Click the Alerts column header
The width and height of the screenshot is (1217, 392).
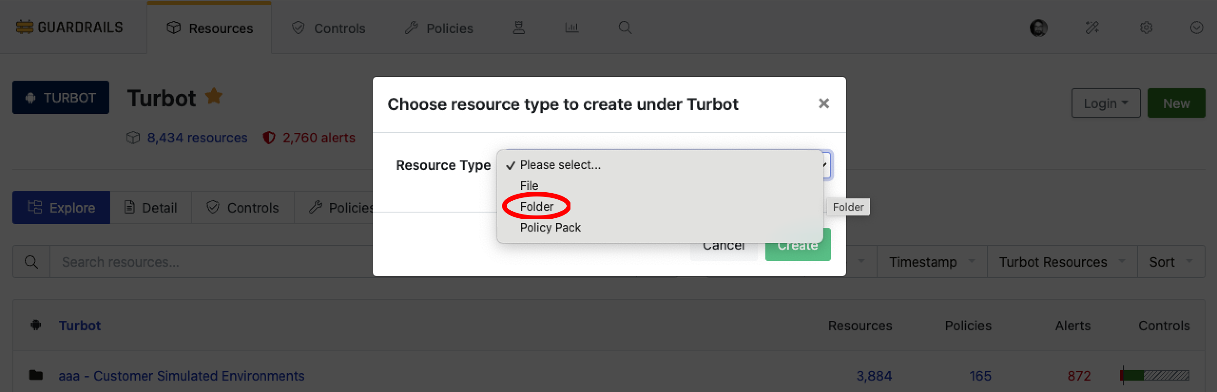(1073, 326)
